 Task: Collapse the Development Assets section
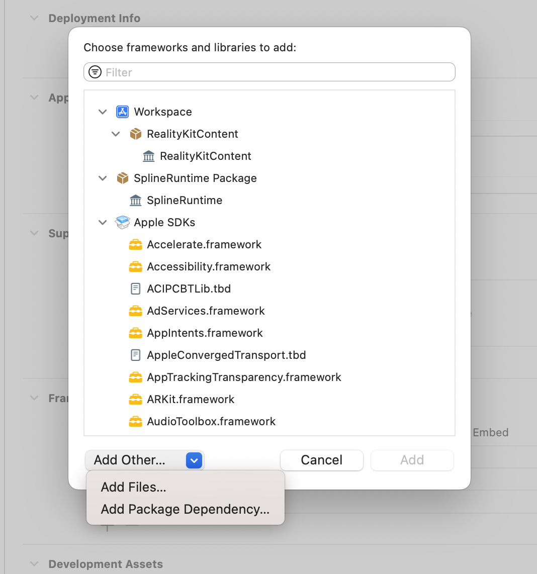click(x=34, y=564)
